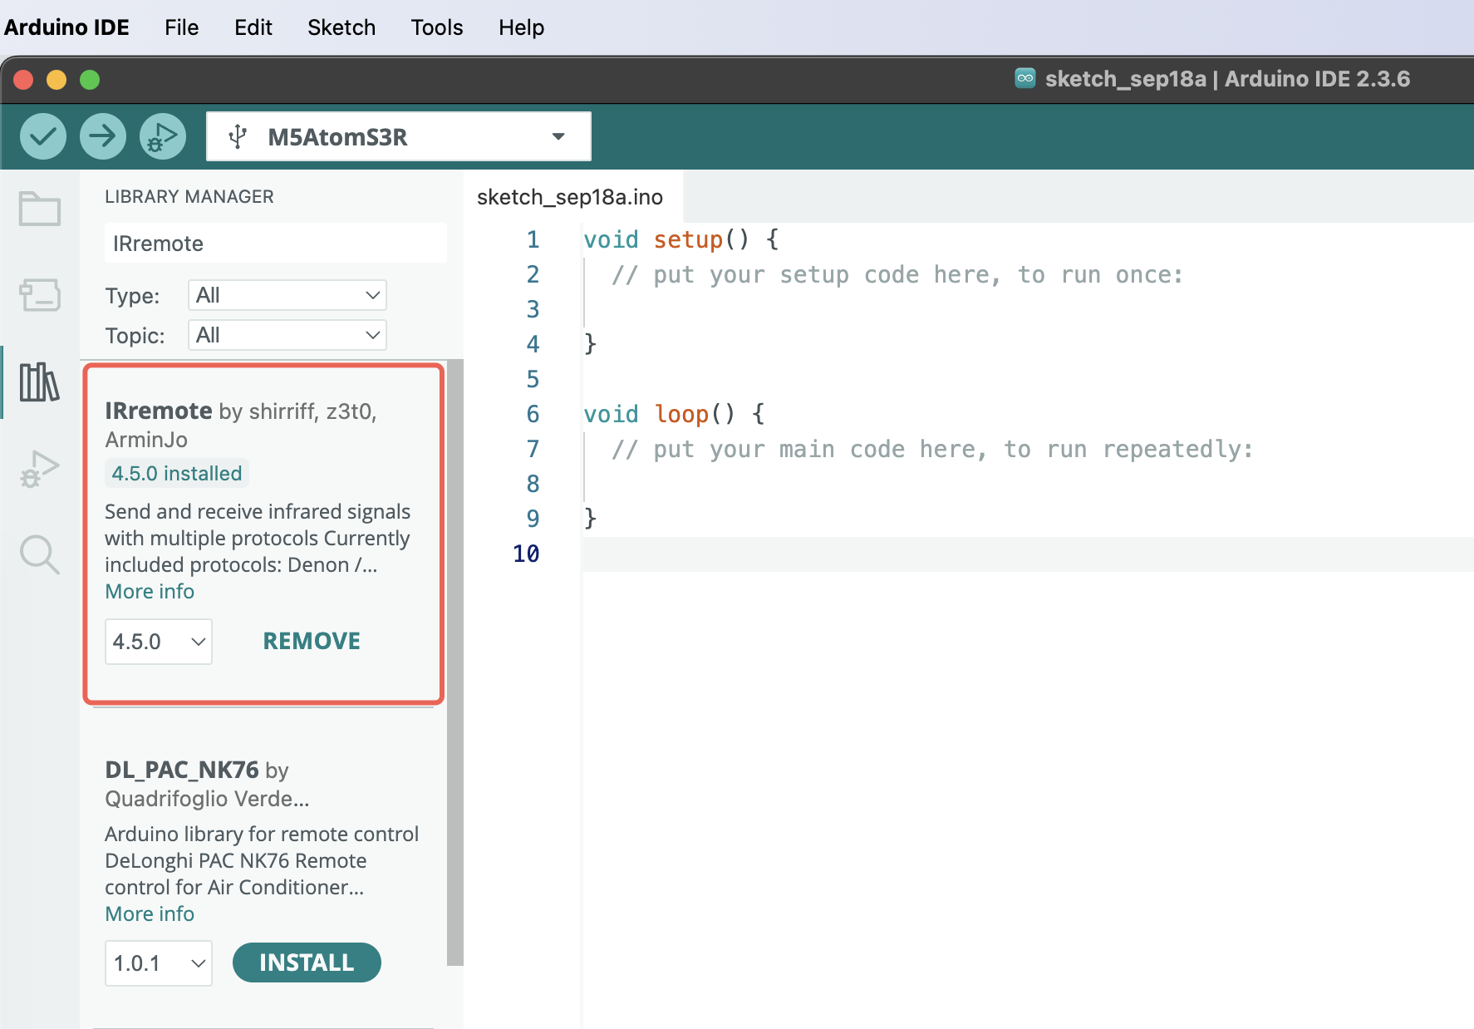Image resolution: width=1474 pixels, height=1029 pixels.
Task: Click the library list vertical scrollbar
Action: click(x=455, y=663)
